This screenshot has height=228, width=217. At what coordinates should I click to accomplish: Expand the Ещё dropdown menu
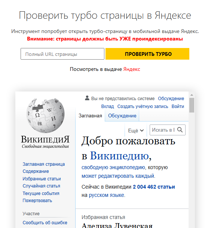point(136,130)
